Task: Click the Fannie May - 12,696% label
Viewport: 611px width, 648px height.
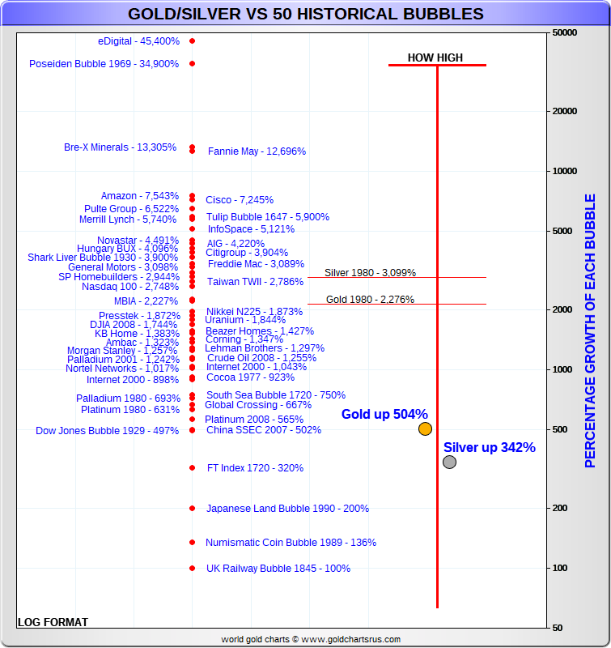Action: coord(257,151)
